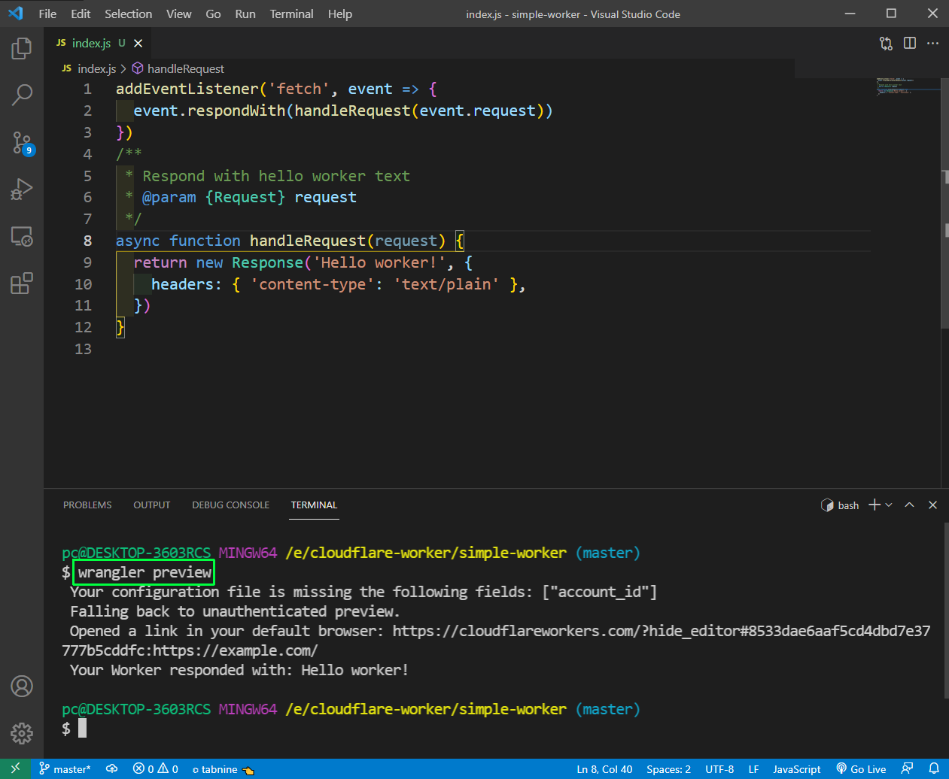Click line number 13 in gutter
949x779 pixels.
click(x=83, y=349)
